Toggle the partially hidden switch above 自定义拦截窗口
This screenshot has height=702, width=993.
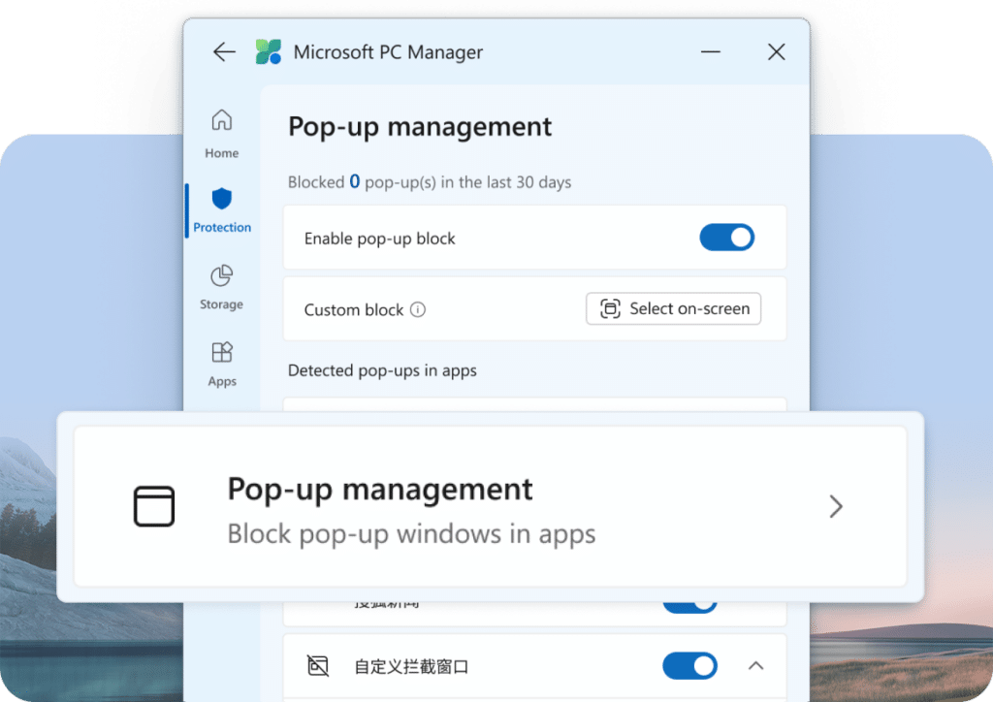click(x=689, y=606)
